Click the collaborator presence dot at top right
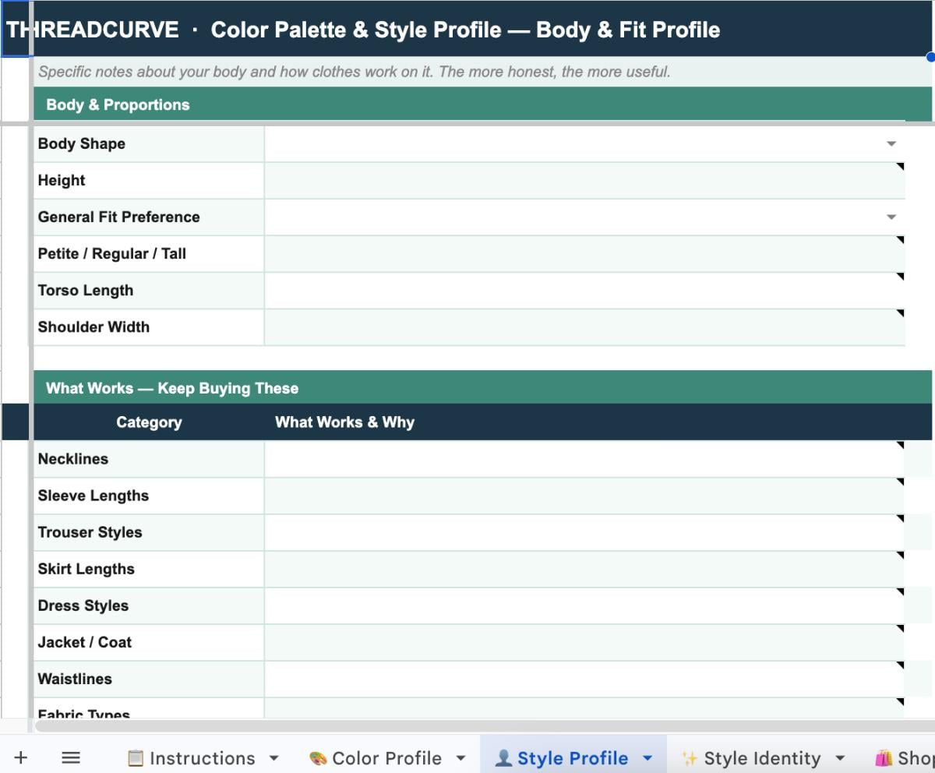This screenshot has height=773, width=935. pyautogui.click(x=929, y=56)
